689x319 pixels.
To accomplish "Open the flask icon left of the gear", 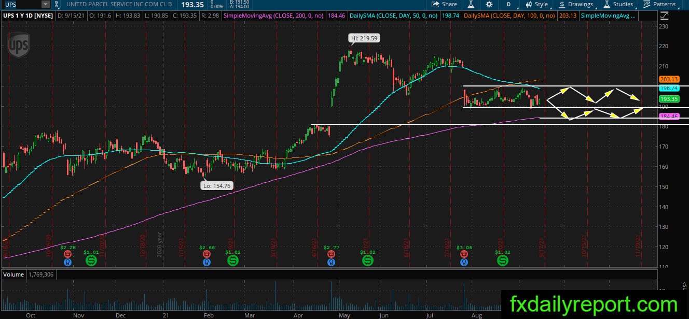I will 471,4.
